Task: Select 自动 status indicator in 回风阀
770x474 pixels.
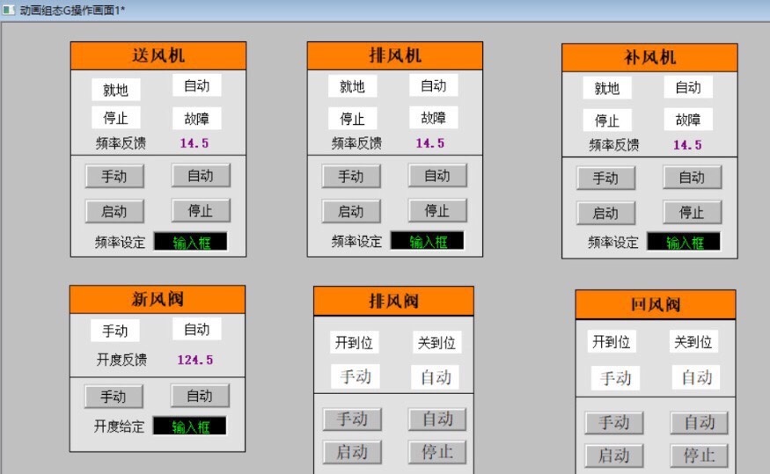Action: coord(696,377)
